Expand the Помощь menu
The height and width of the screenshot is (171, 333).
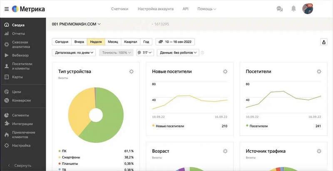[207, 9]
